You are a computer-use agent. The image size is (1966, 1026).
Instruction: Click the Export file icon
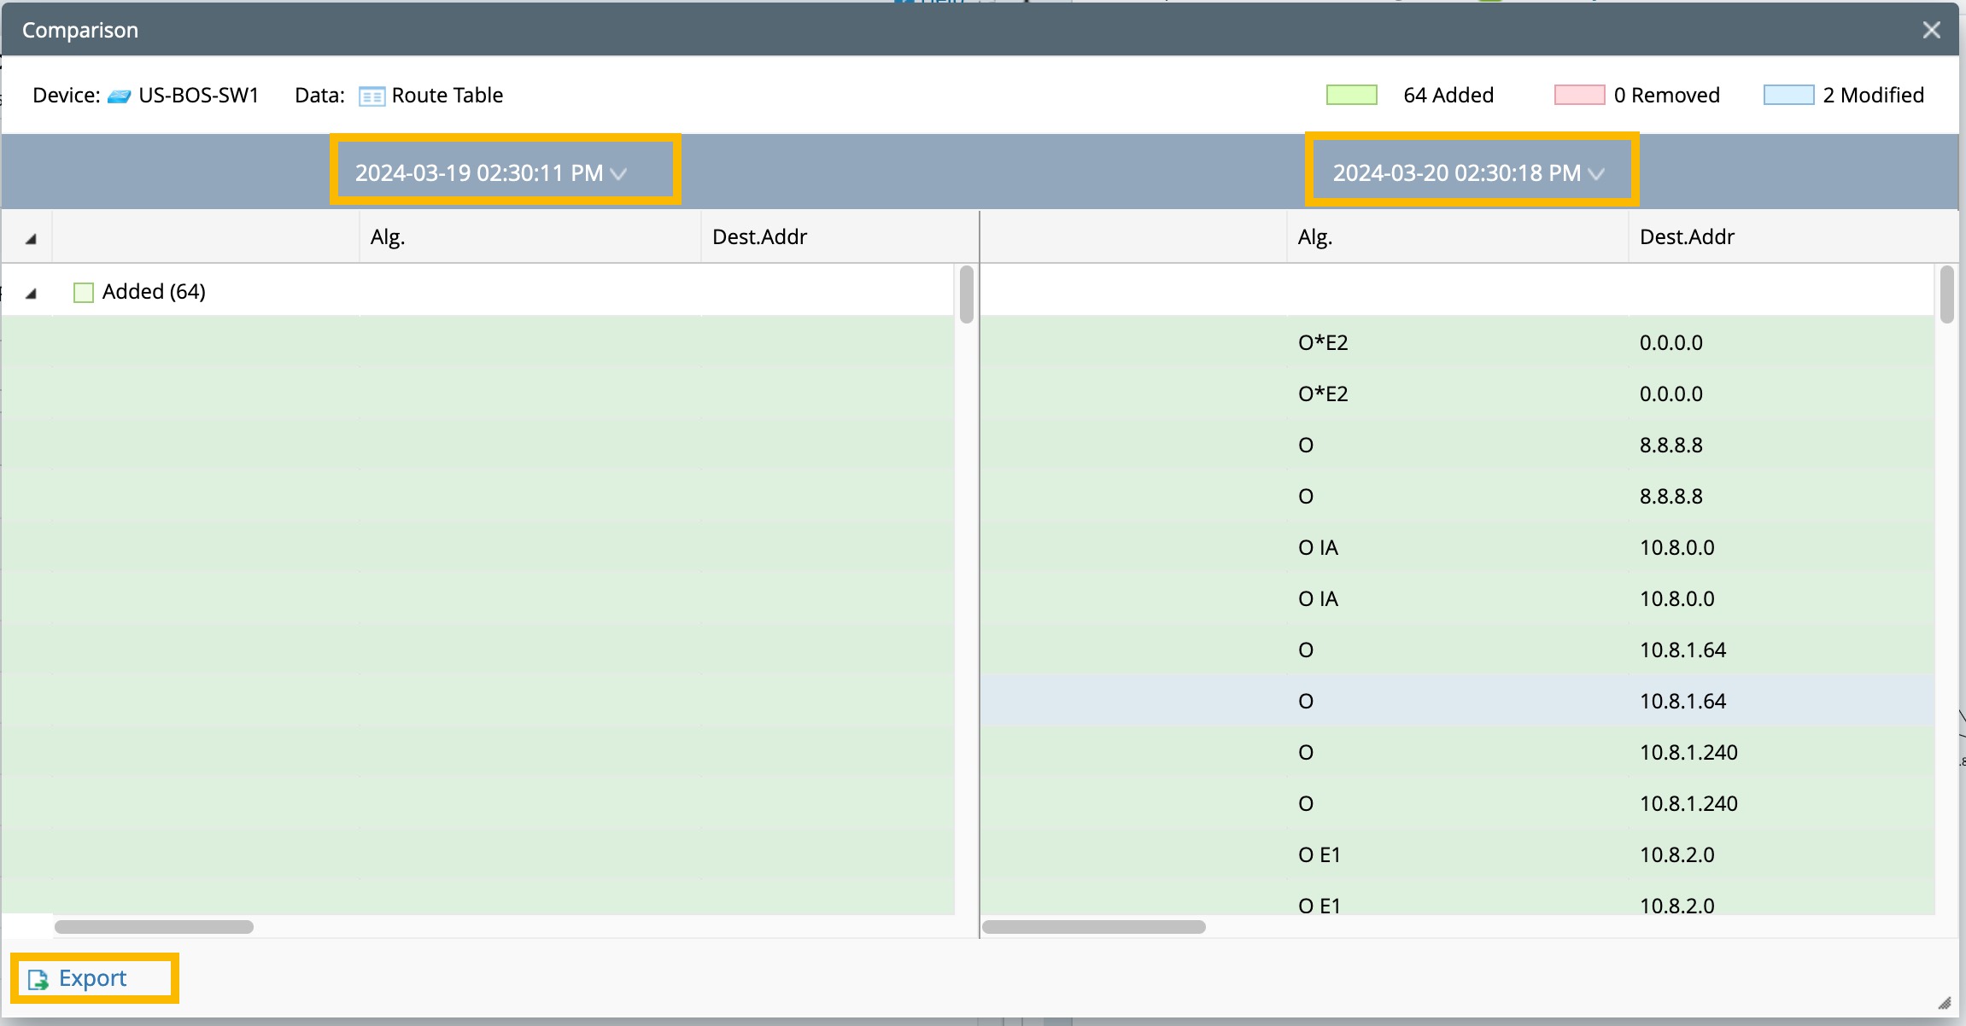click(38, 979)
